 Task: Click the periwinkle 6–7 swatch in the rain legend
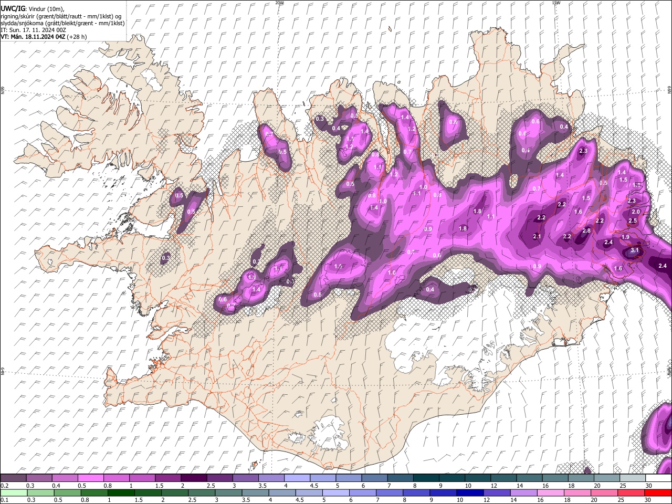[363, 492]
